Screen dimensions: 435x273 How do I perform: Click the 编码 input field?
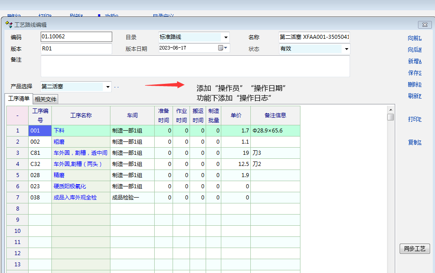[76, 37]
